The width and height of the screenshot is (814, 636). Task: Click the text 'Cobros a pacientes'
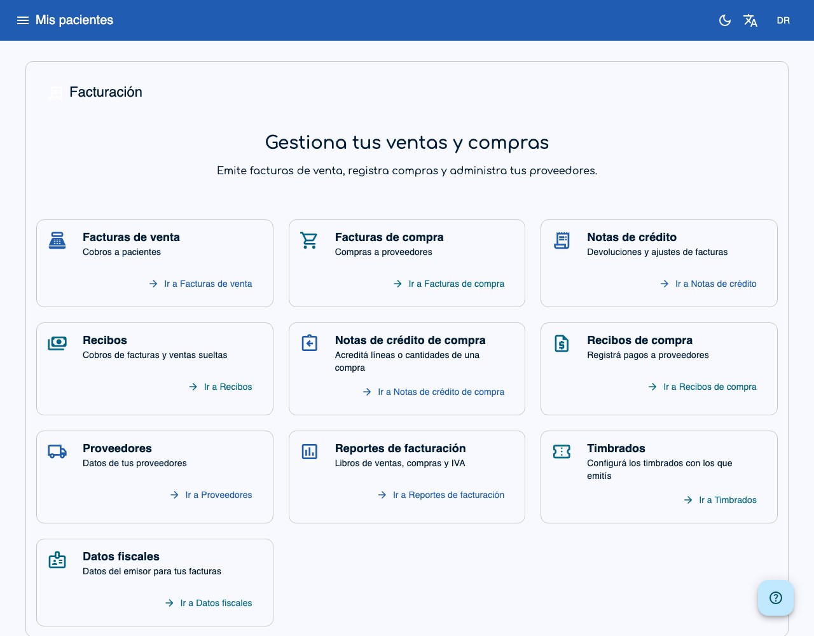(121, 252)
